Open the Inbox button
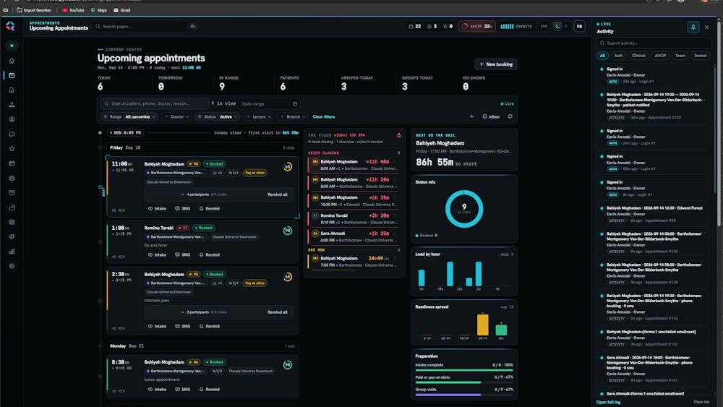This screenshot has height=407, width=723. click(491, 116)
